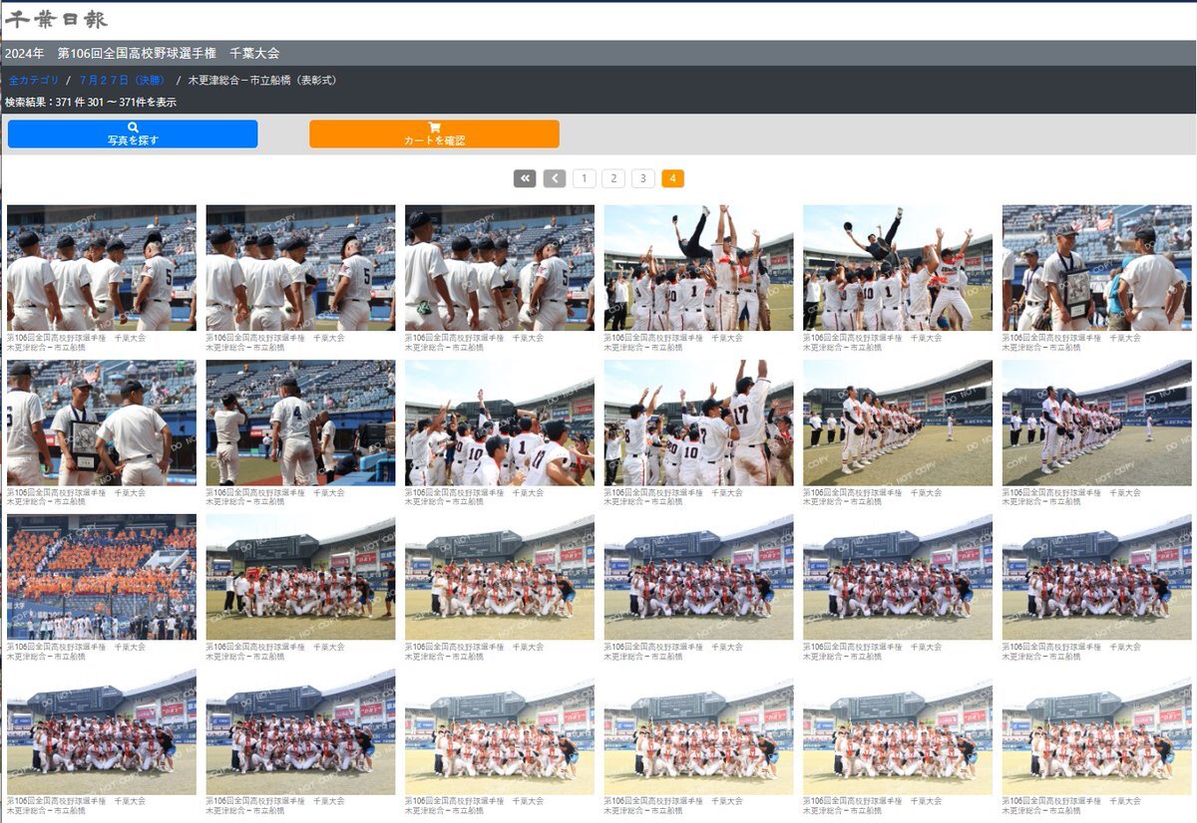The image size is (1197, 823).
Task: Open close-up photo of man holding framed plaque
Action: 102,422
